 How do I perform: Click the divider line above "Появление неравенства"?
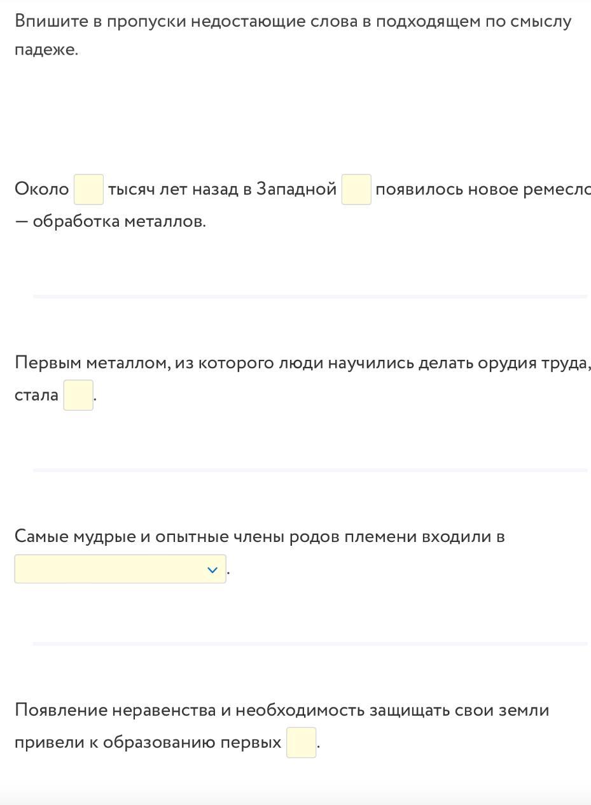(310, 644)
